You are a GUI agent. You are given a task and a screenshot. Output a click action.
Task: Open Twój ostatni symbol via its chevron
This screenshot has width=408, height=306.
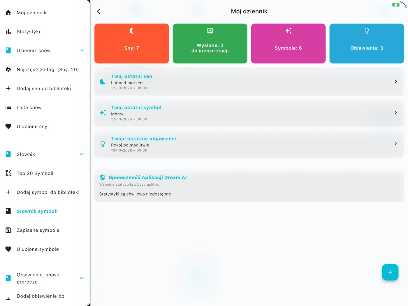[x=395, y=113]
